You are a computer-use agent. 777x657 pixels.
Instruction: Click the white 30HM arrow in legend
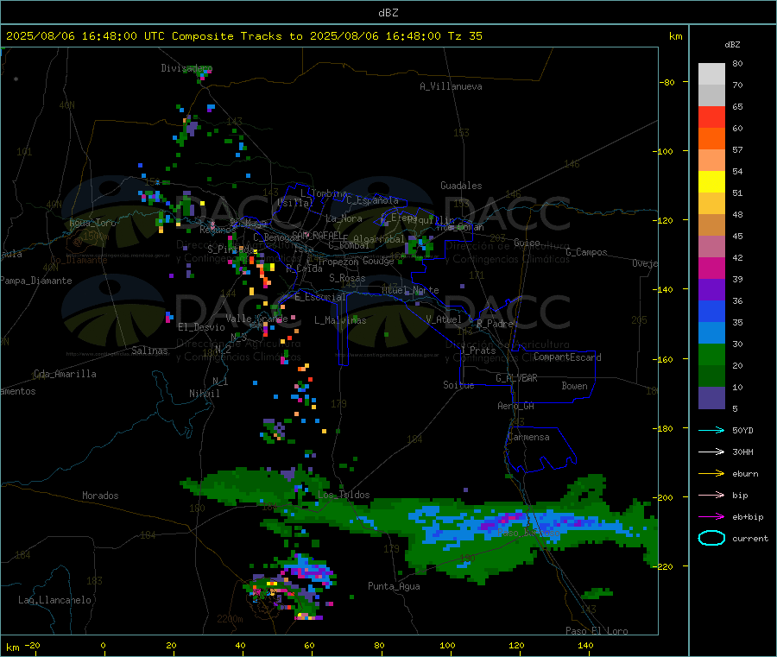(x=711, y=452)
